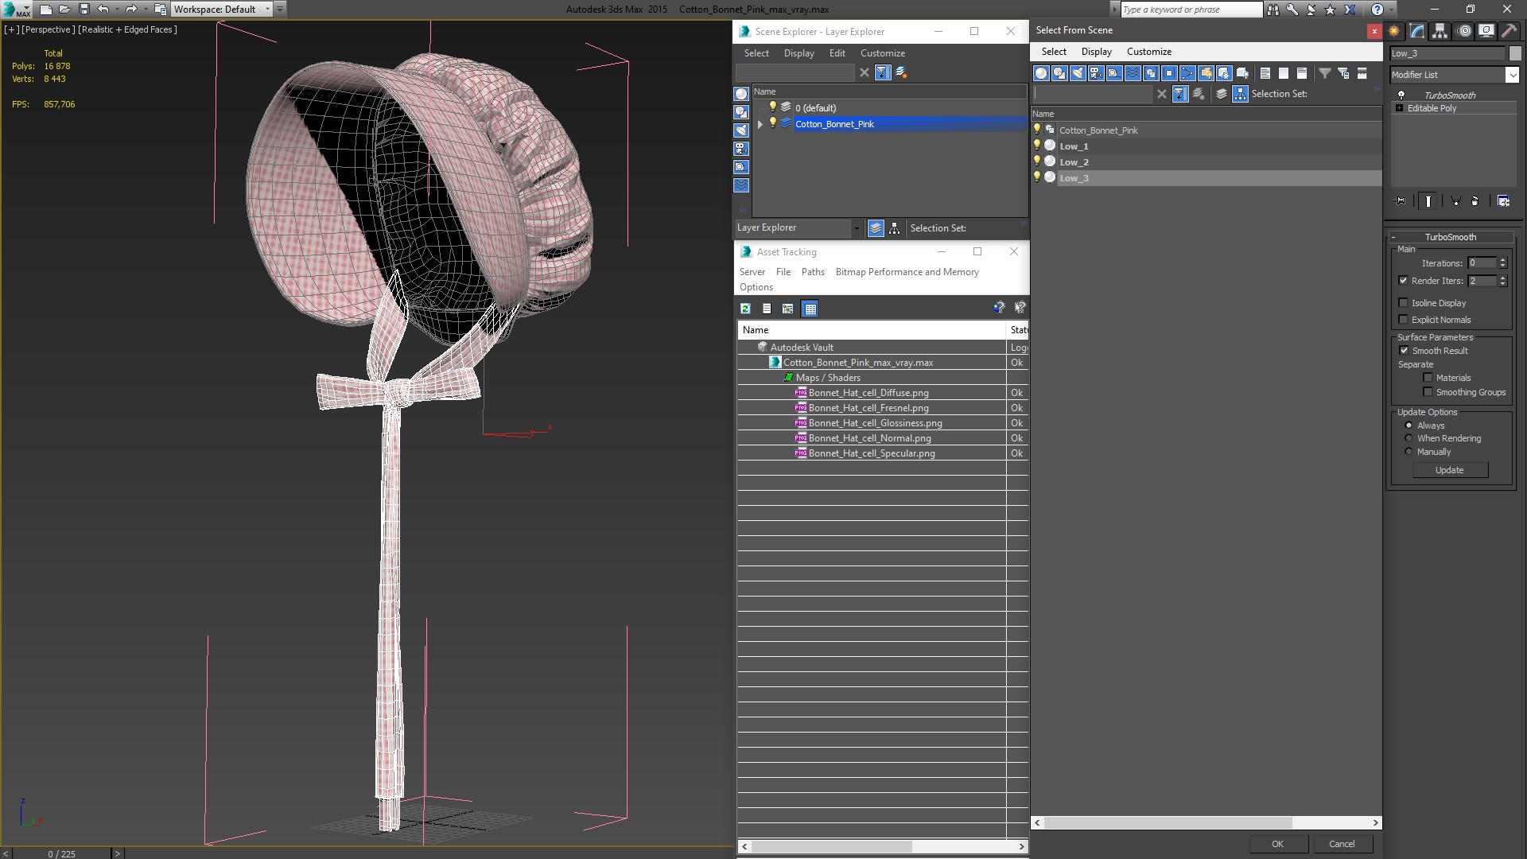Open the Paths menu in Asset Tracking
The image size is (1527, 859).
813,272
